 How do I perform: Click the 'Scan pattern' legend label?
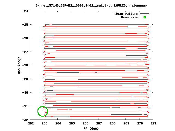127,14
